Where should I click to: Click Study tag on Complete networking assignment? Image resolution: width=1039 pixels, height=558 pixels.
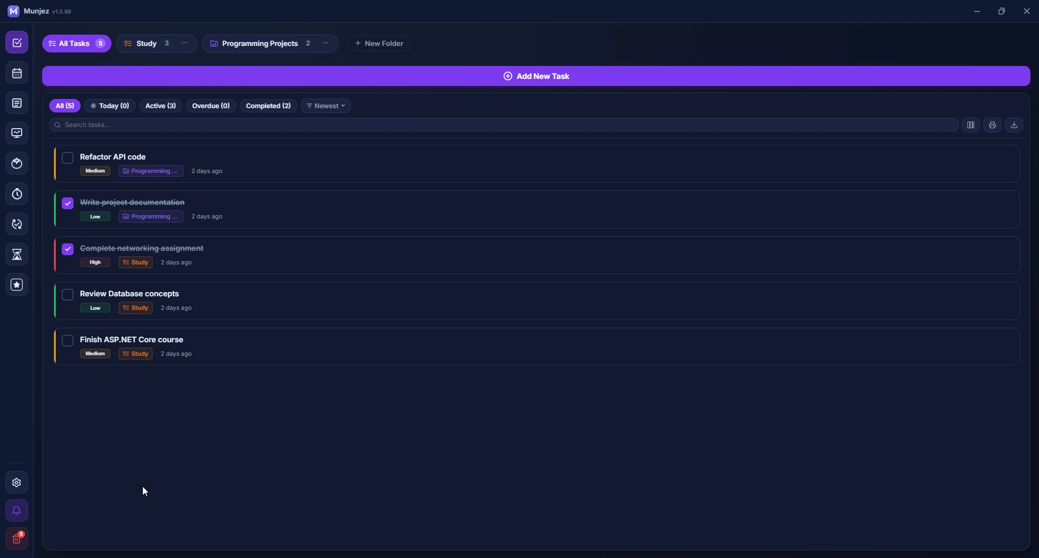click(x=136, y=263)
